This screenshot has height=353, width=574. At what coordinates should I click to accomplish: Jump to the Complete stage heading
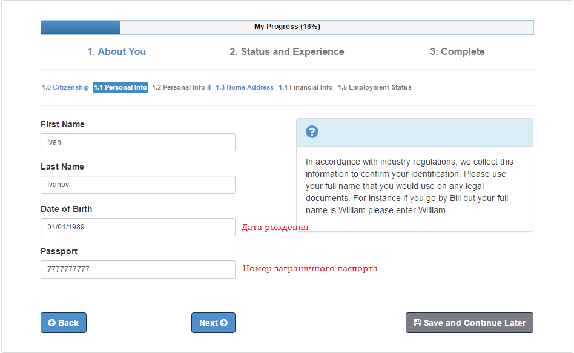click(x=457, y=51)
